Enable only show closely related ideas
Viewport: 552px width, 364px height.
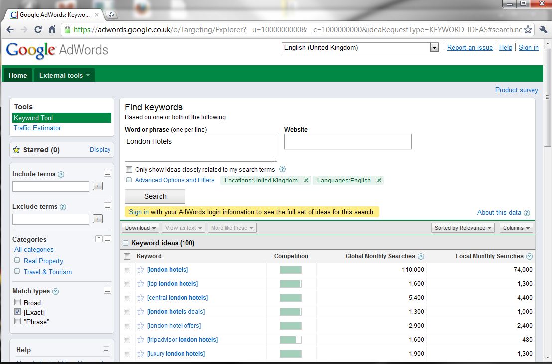129,170
